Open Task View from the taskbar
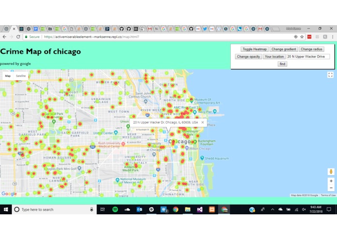This screenshot has width=337, height=239. [x=102, y=209]
